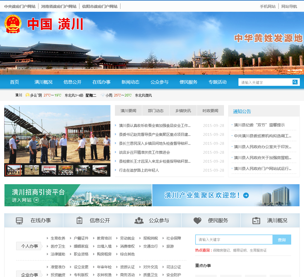Click the 河南省政府门户网站 top link

click(x=59, y=6)
